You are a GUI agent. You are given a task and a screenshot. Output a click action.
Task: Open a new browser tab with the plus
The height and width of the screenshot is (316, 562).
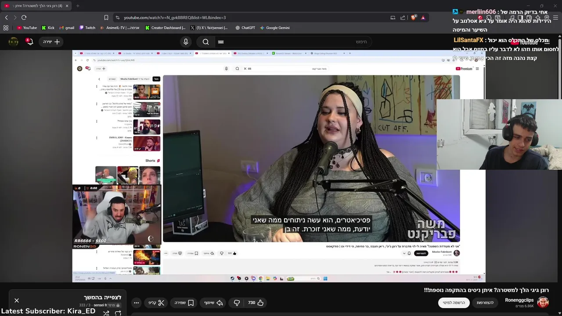coord(78,6)
